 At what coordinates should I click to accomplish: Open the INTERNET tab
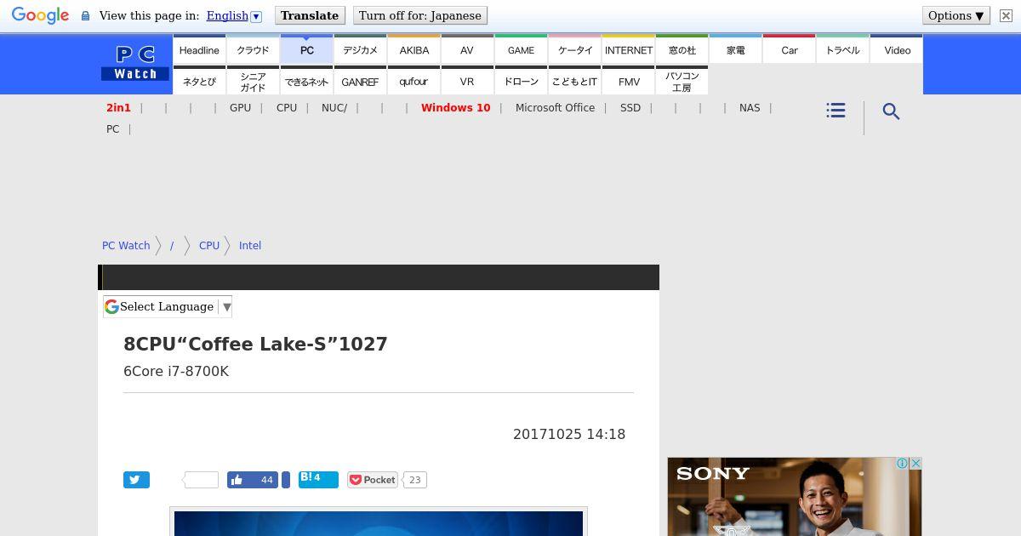(629, 49)
